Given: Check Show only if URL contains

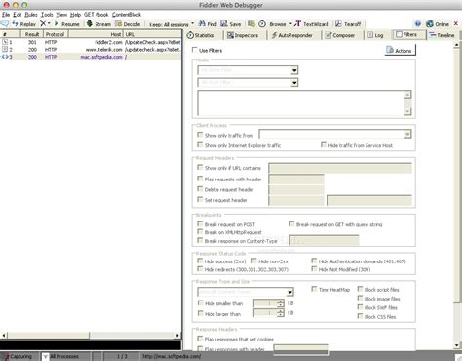Looking at the screenshot, I should point(200,167).
